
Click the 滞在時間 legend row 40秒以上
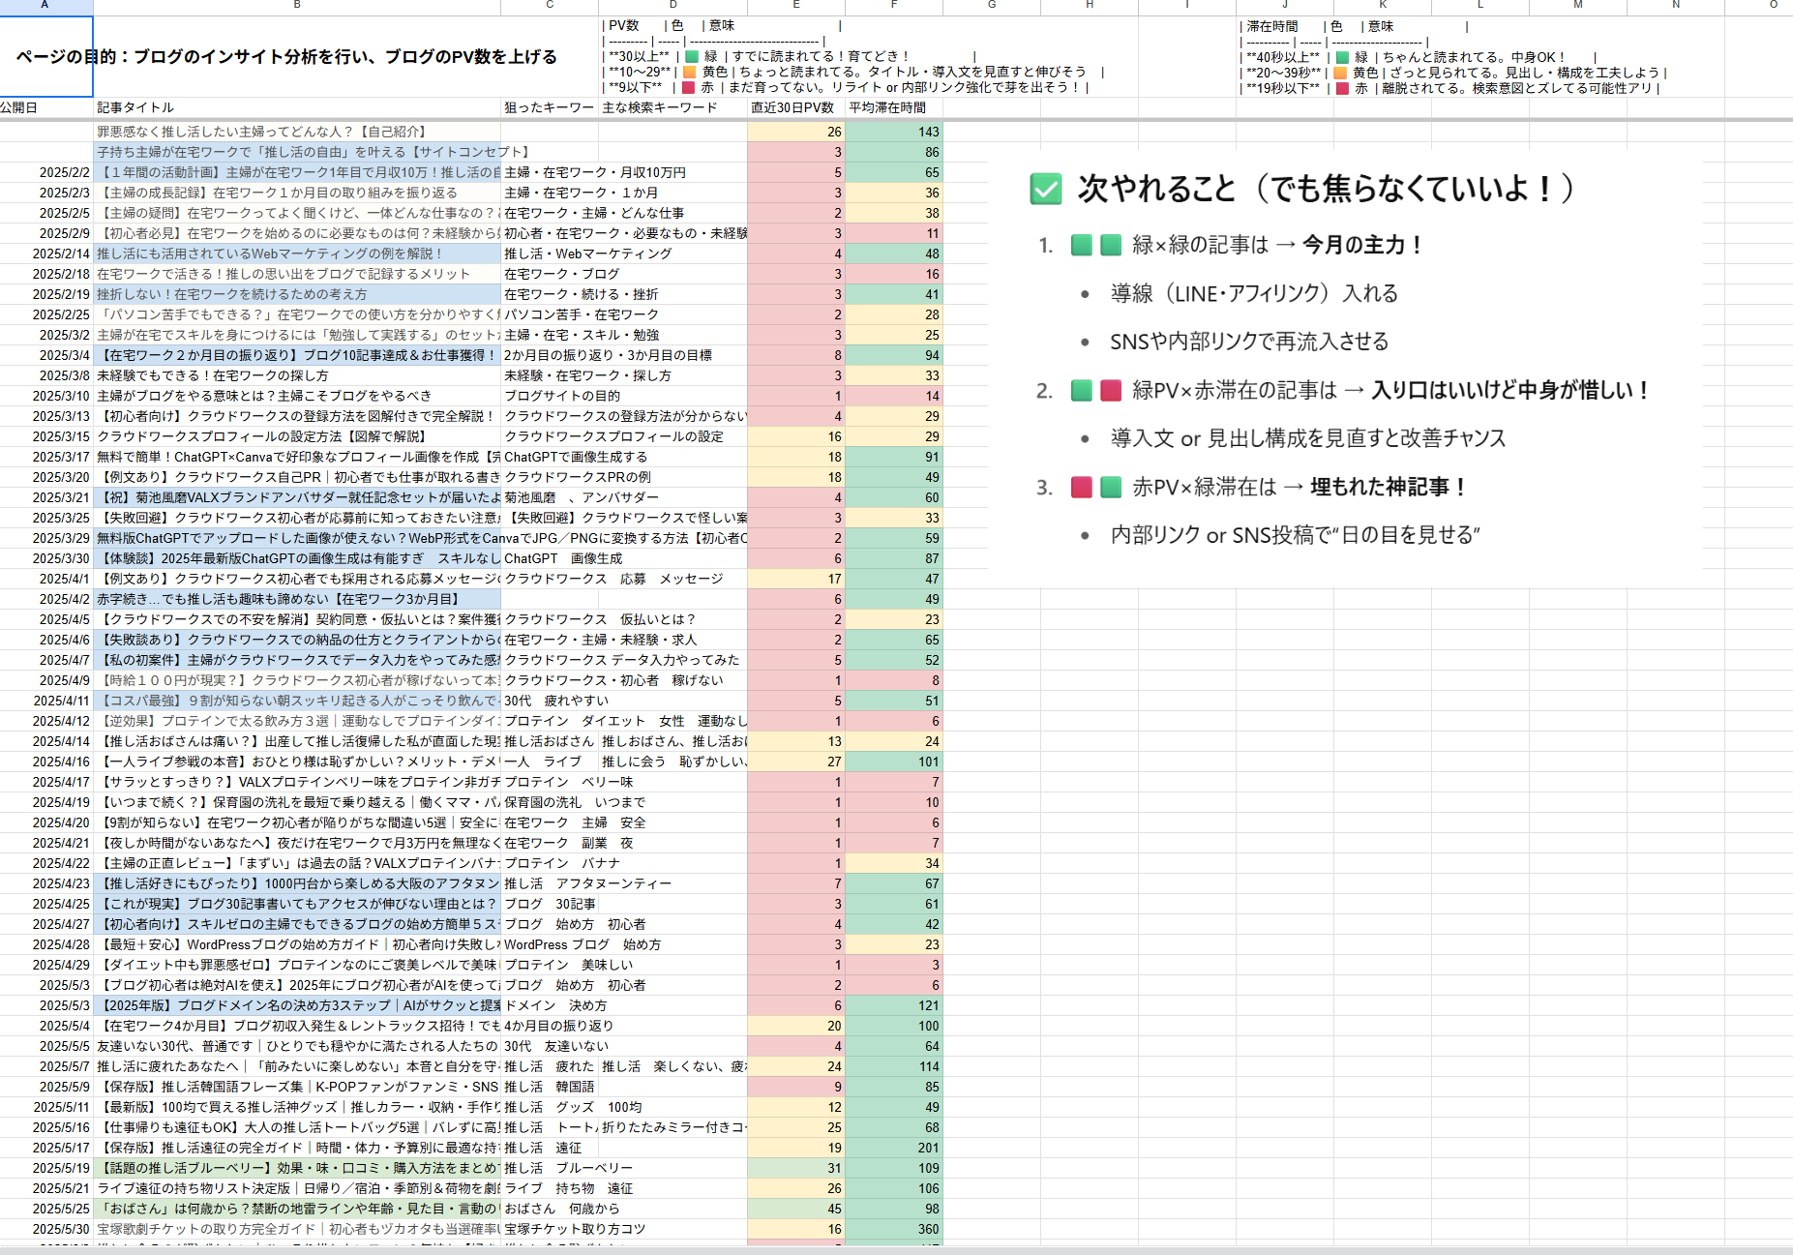coord(1419,57)
